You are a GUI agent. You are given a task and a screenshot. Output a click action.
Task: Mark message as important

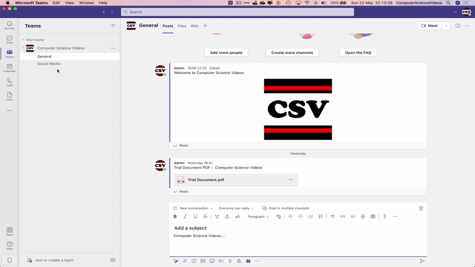point(385,217)
